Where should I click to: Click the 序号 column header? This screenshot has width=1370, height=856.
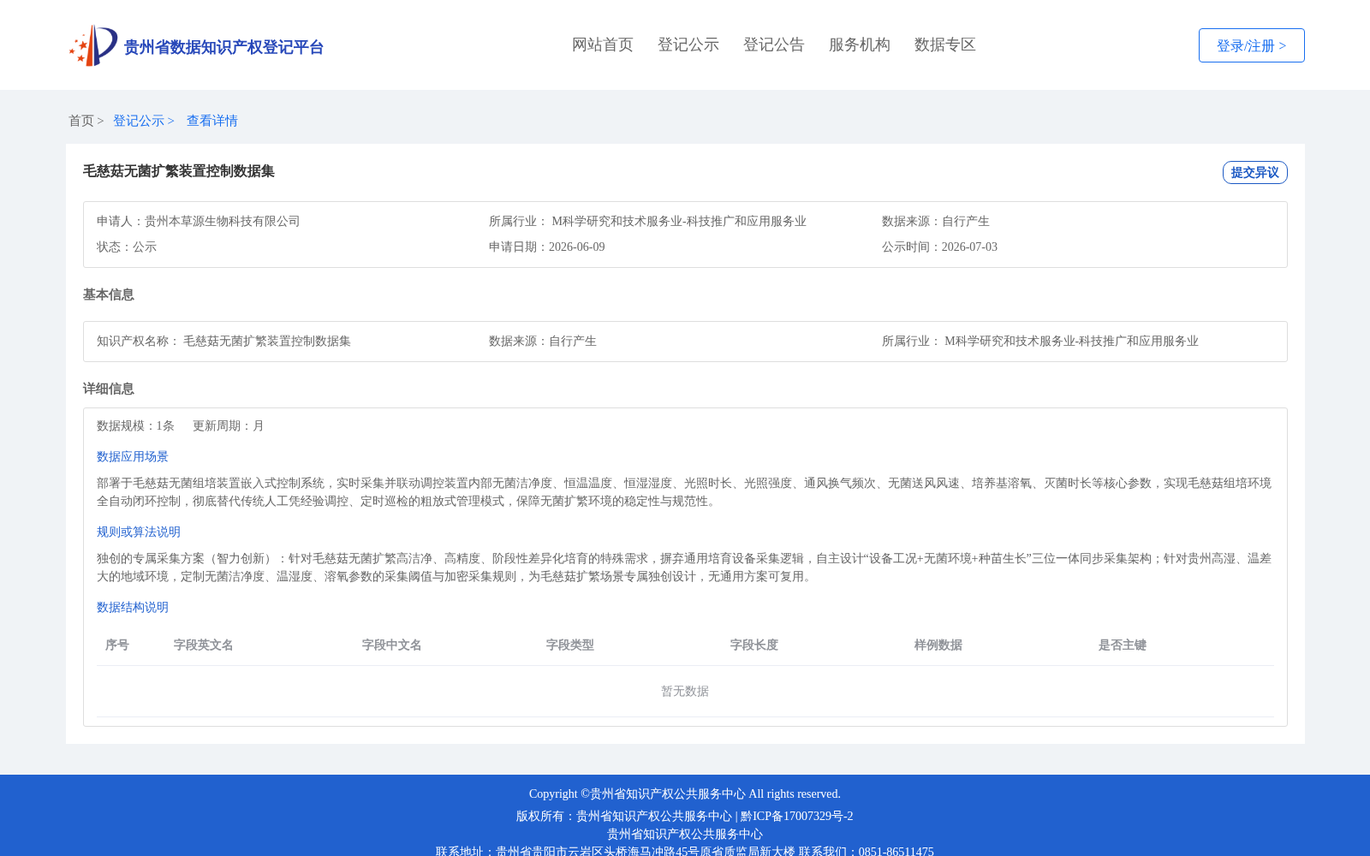click(x=117, y=645)
